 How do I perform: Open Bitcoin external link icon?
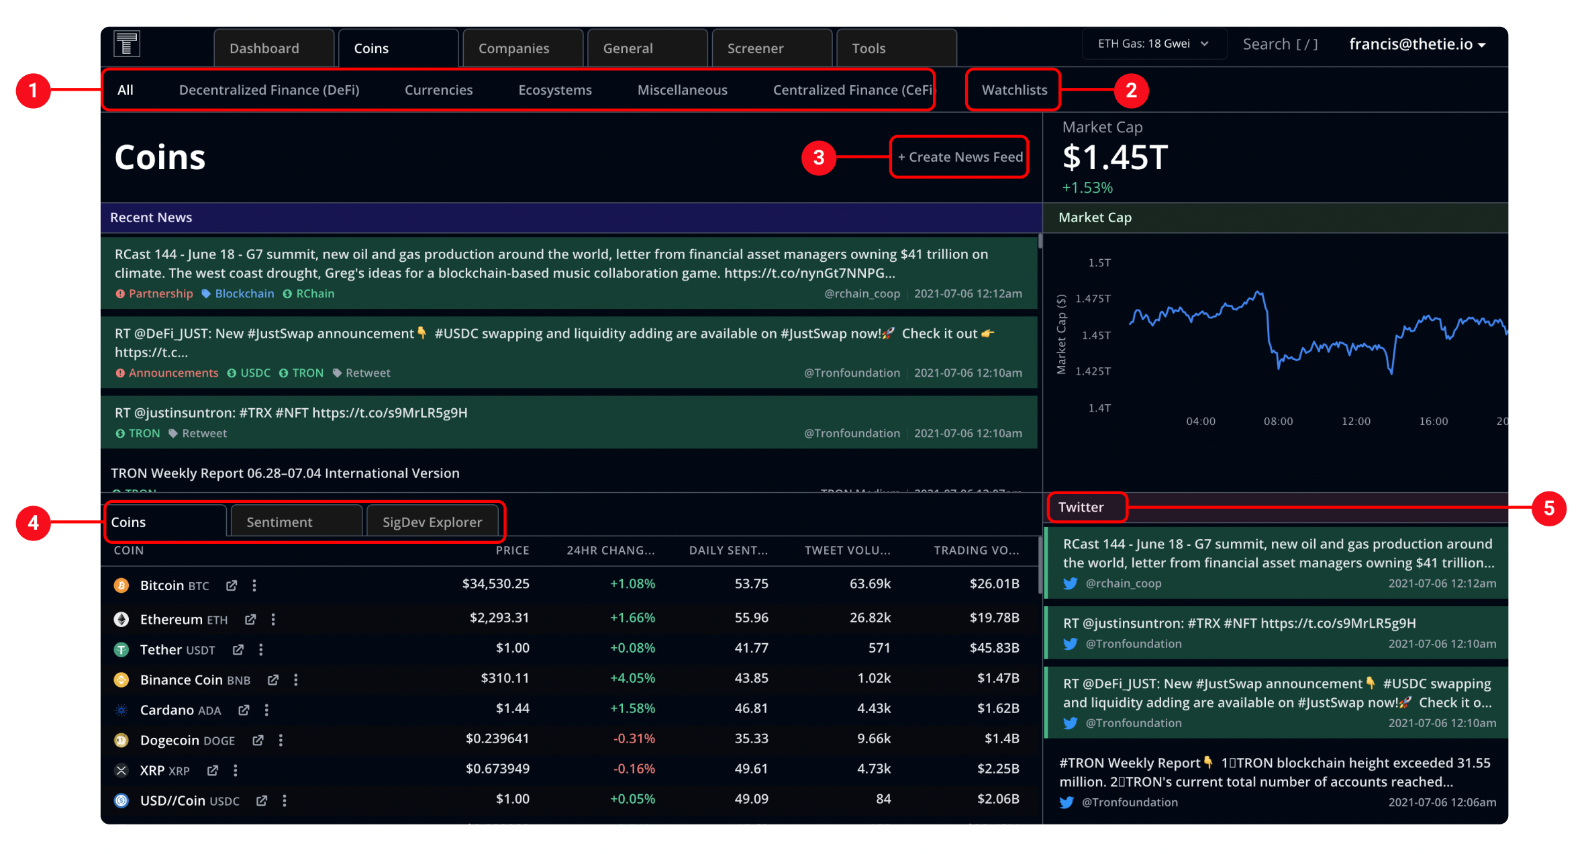[x=232, y=585]
